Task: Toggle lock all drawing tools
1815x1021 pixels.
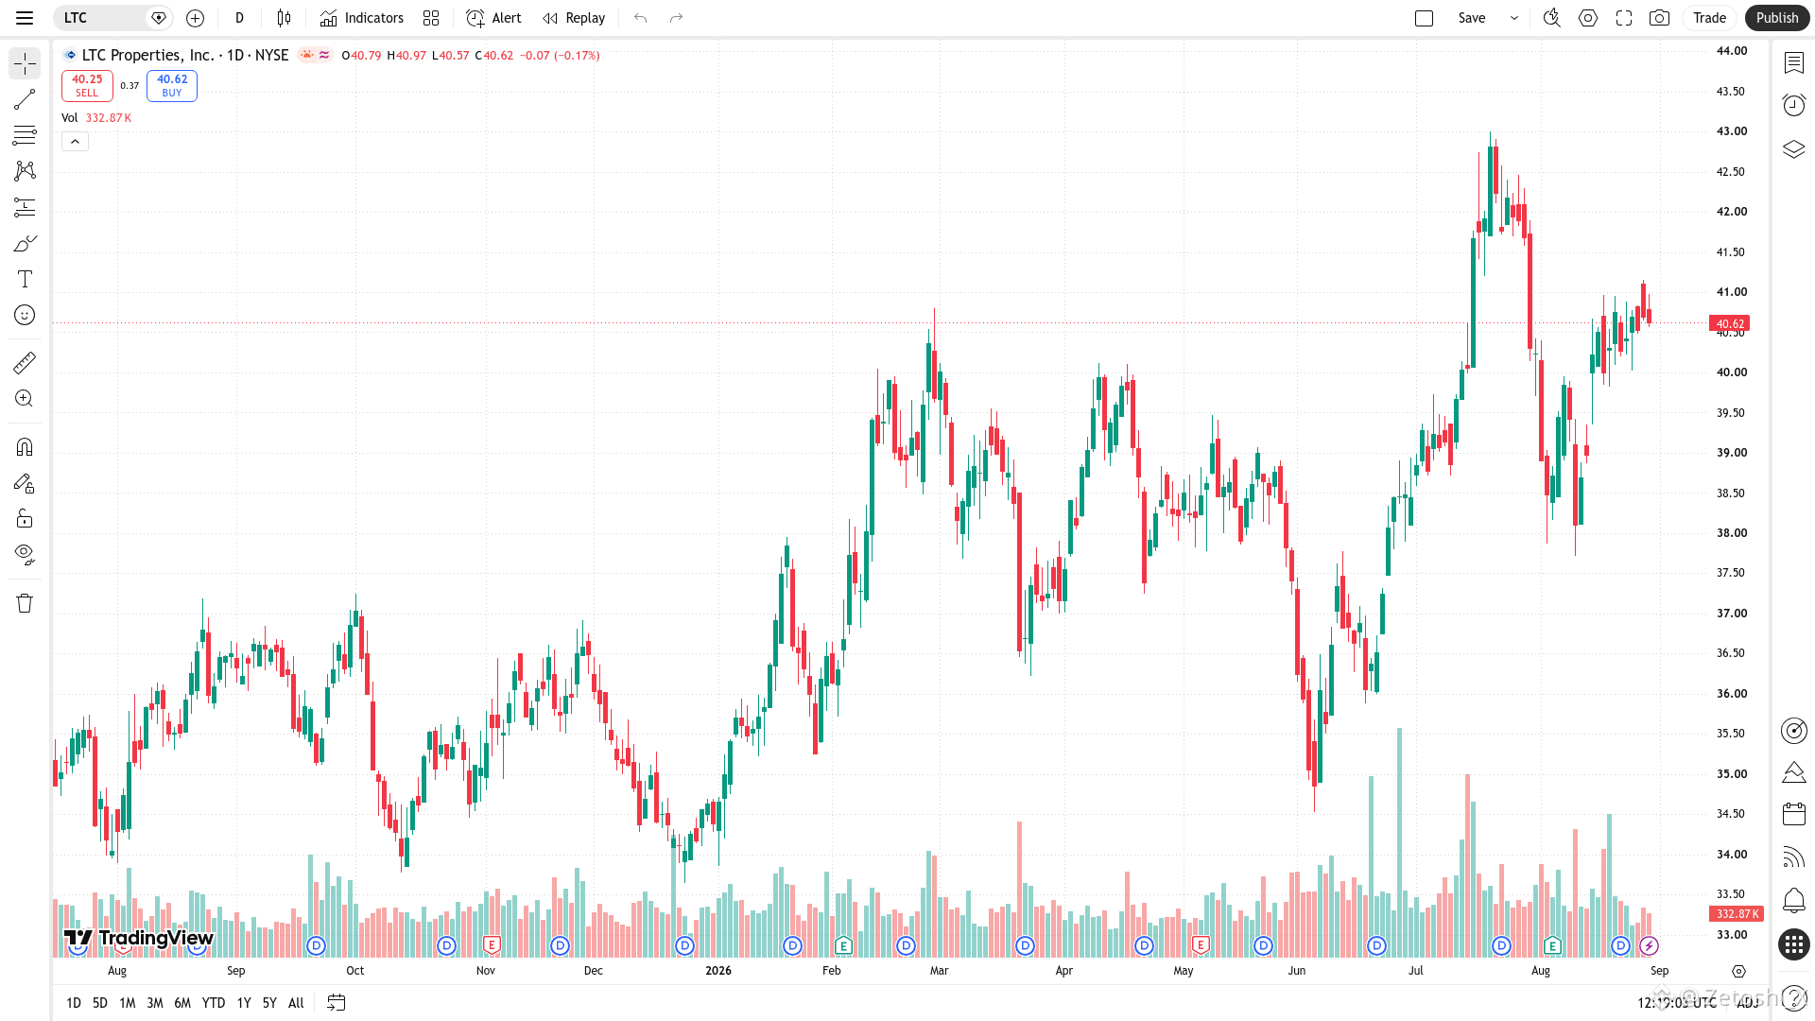Action: [x=25, y=518]
